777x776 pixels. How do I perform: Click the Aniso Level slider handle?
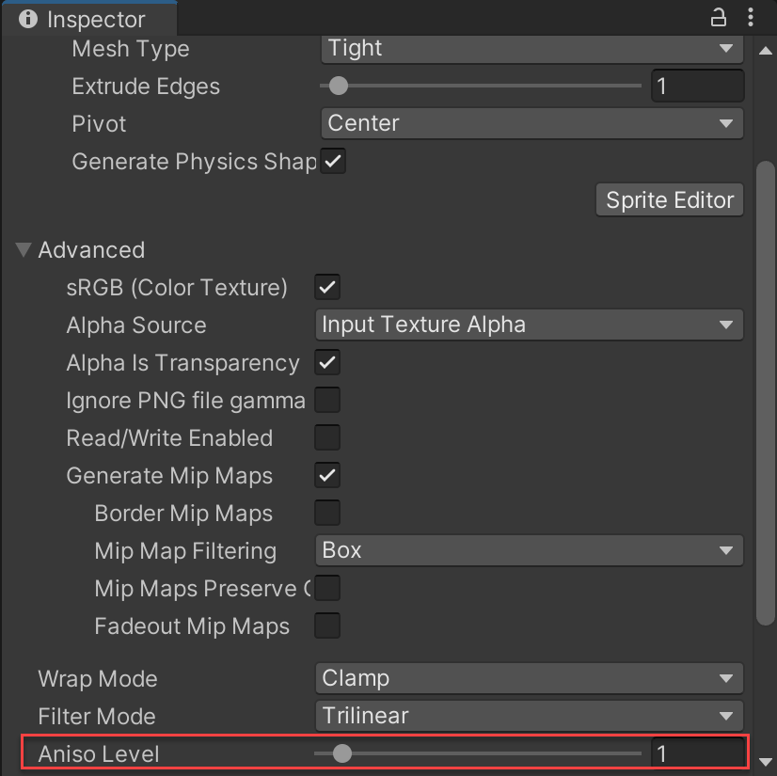point(342,753)
